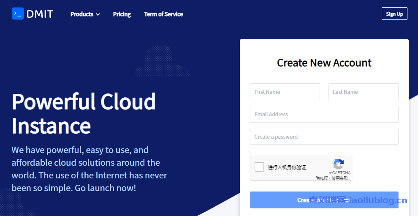418x216 pixels.
Task: Click the Create New Account heading
Action: click(x=324, y=63)
